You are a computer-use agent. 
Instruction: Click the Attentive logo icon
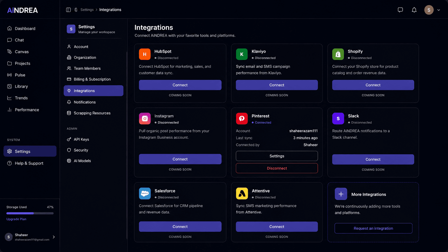point(242,194)
